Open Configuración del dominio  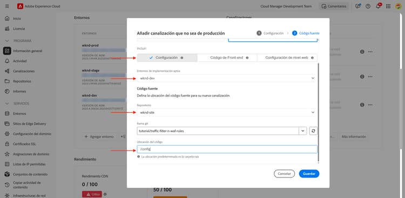pos(32,134)
